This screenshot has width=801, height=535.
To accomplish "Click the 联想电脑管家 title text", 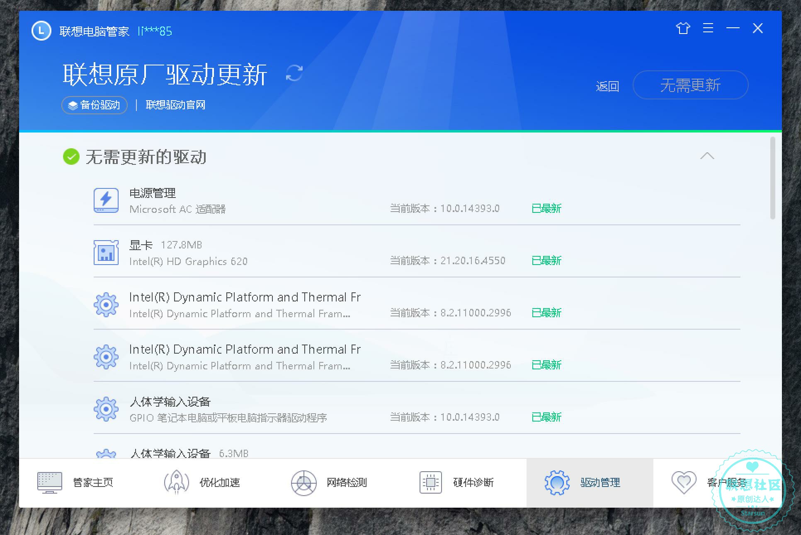I will coord(95,31).
